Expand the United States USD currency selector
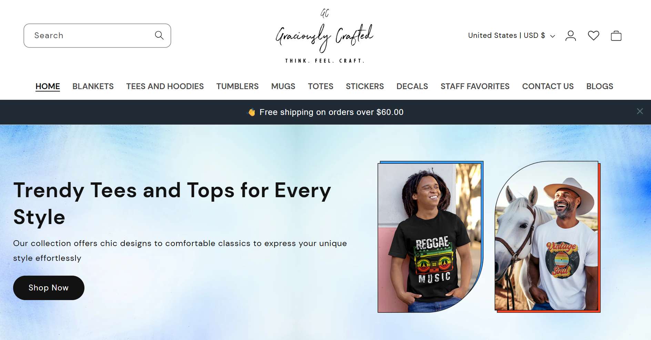Viewport: 651px width, 340px height. click(x=511, y=35)
